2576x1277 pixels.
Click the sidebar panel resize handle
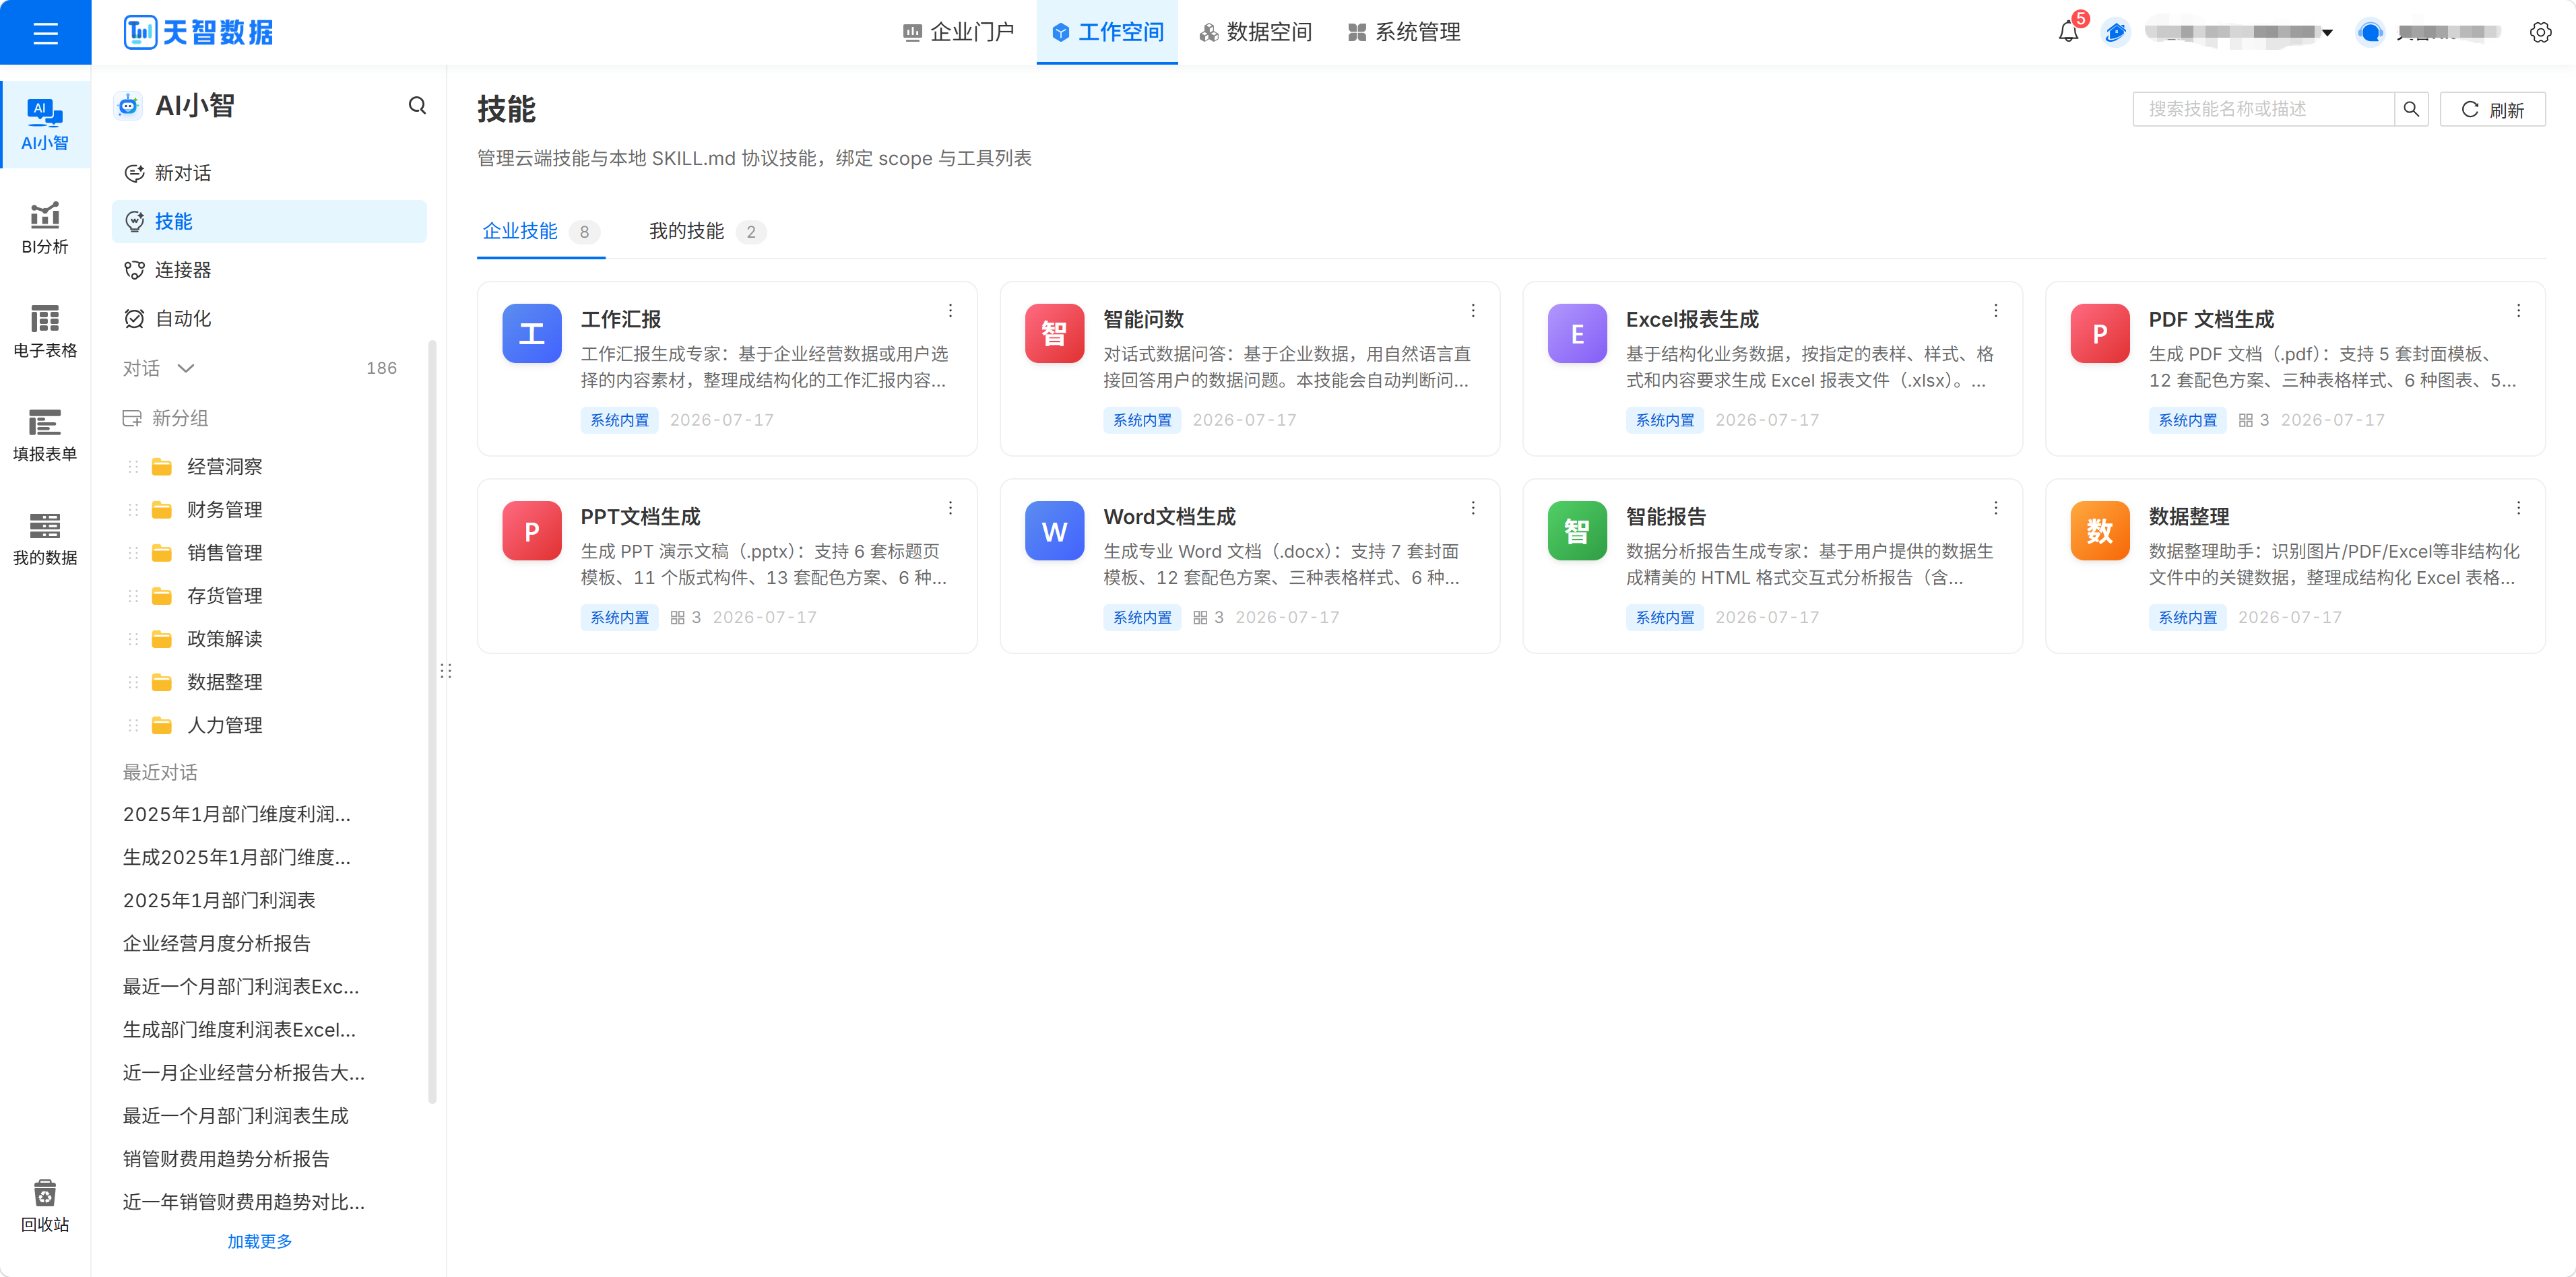[x=446, y=671]
